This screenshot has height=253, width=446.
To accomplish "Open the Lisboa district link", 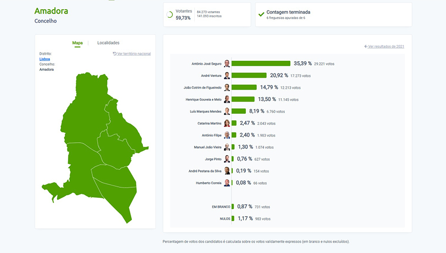I will [x=45, y=59].
